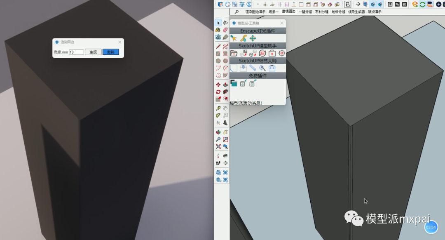Choose the red Move tool
Viewport: 445px width, 240px height.
[218, 85]
